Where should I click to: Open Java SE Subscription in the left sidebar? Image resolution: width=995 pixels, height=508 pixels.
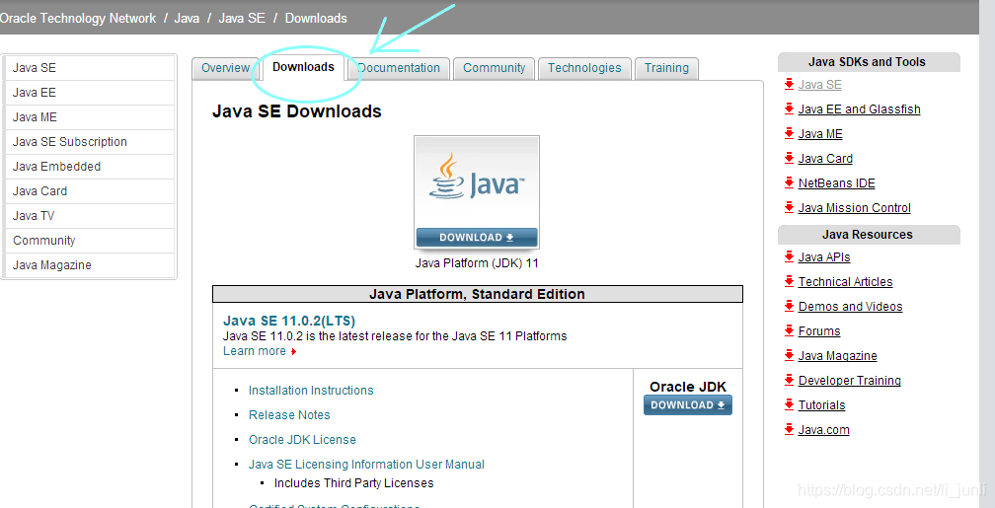90,142
